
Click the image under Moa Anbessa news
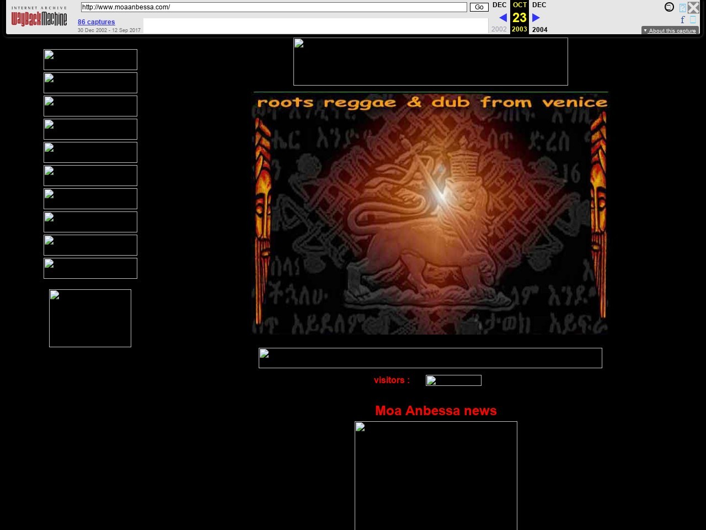coord(436,475)
